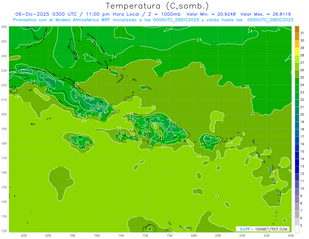The width and height of the screenshot is (309, 239).
Task: Click the '72W' longitude axis label
Action: pyautogui.click(x=145, y=236)
